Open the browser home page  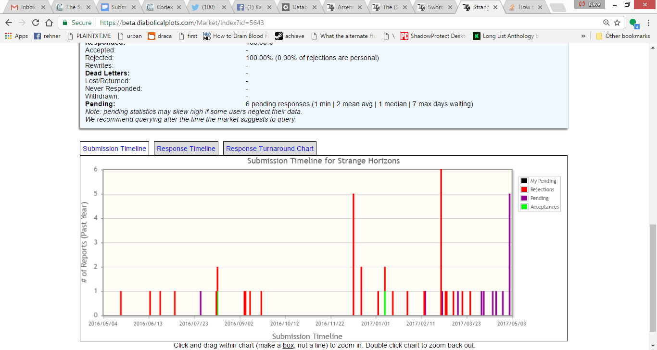(x=49, y=23)
